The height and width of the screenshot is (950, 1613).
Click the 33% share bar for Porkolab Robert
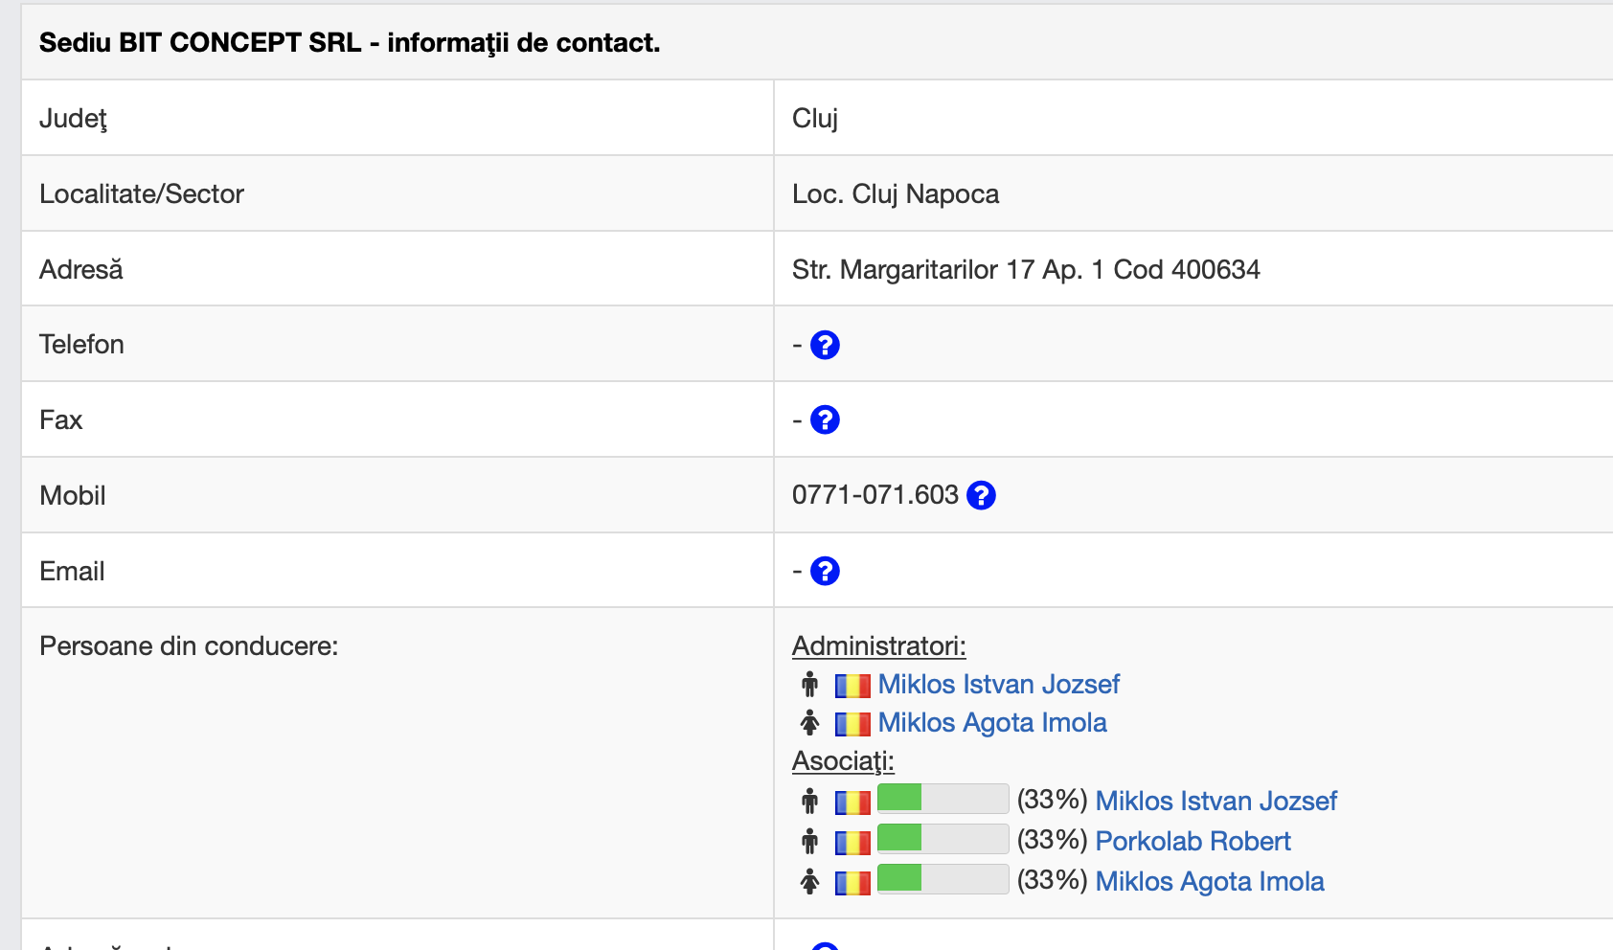tap(943, 838)
